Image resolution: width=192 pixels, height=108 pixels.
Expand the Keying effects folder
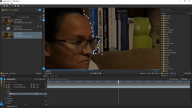[162, 48]
